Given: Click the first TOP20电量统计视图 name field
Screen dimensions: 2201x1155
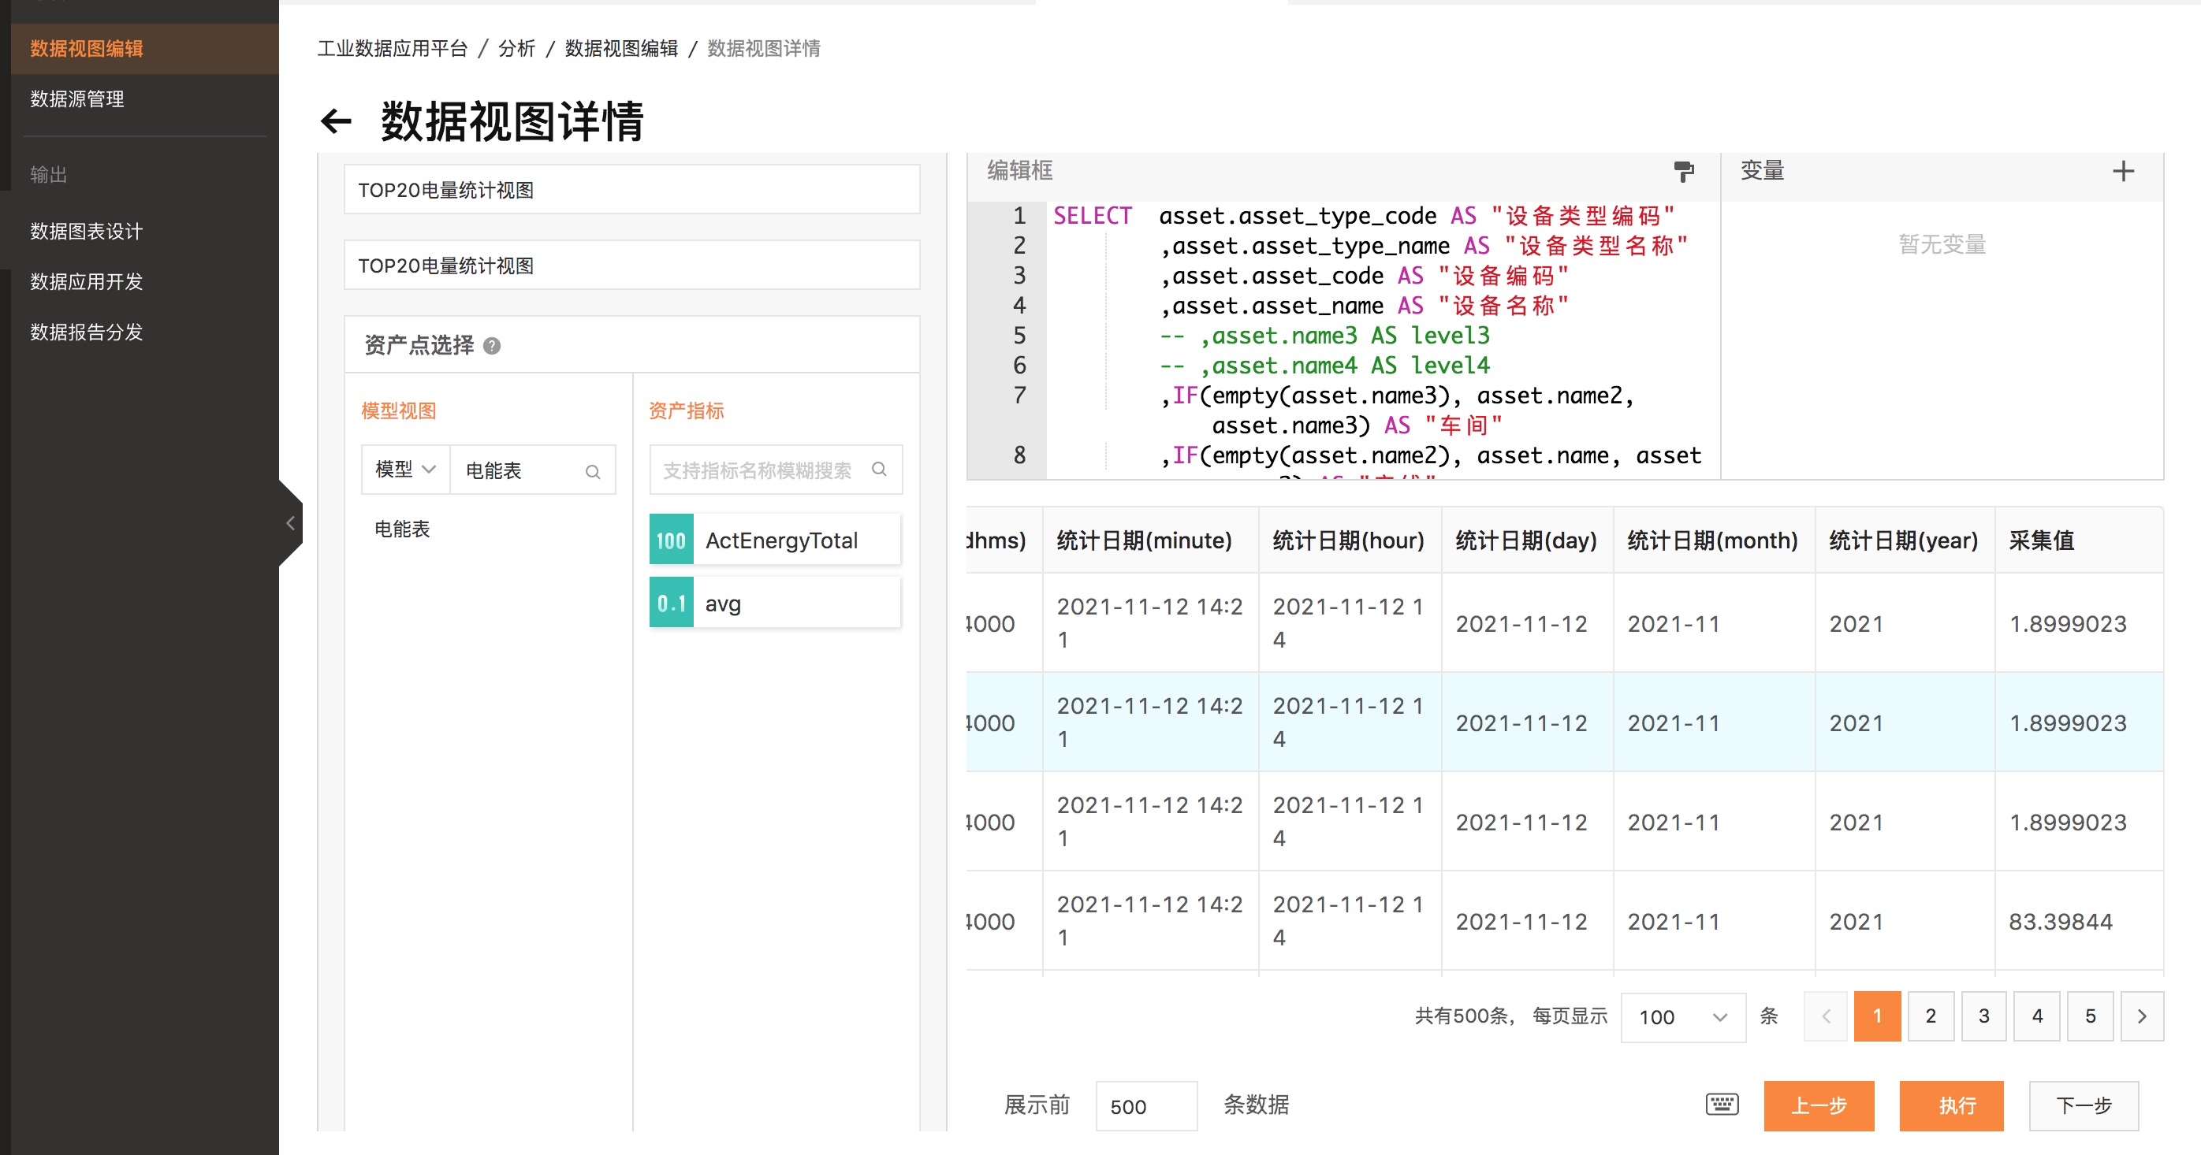Looking at the screenshot, I should 632,190.
